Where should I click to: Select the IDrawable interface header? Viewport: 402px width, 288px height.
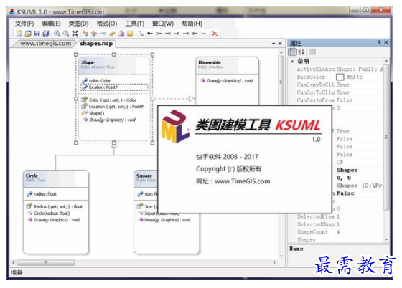227,65
